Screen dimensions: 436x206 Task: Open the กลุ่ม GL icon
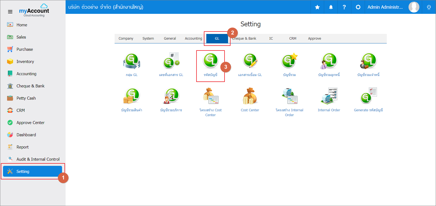click(132, 61)
